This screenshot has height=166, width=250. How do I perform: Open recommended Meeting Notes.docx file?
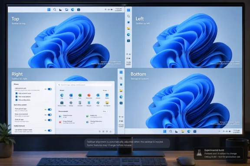tap(94, 122)
